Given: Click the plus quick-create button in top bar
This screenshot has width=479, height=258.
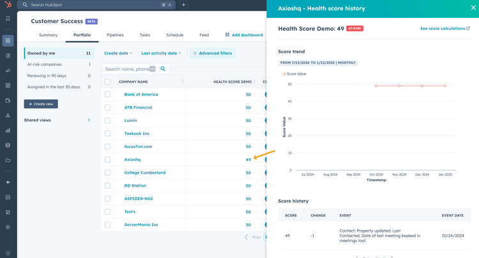Looking at the screenshot, I should [x=183, y=5].
